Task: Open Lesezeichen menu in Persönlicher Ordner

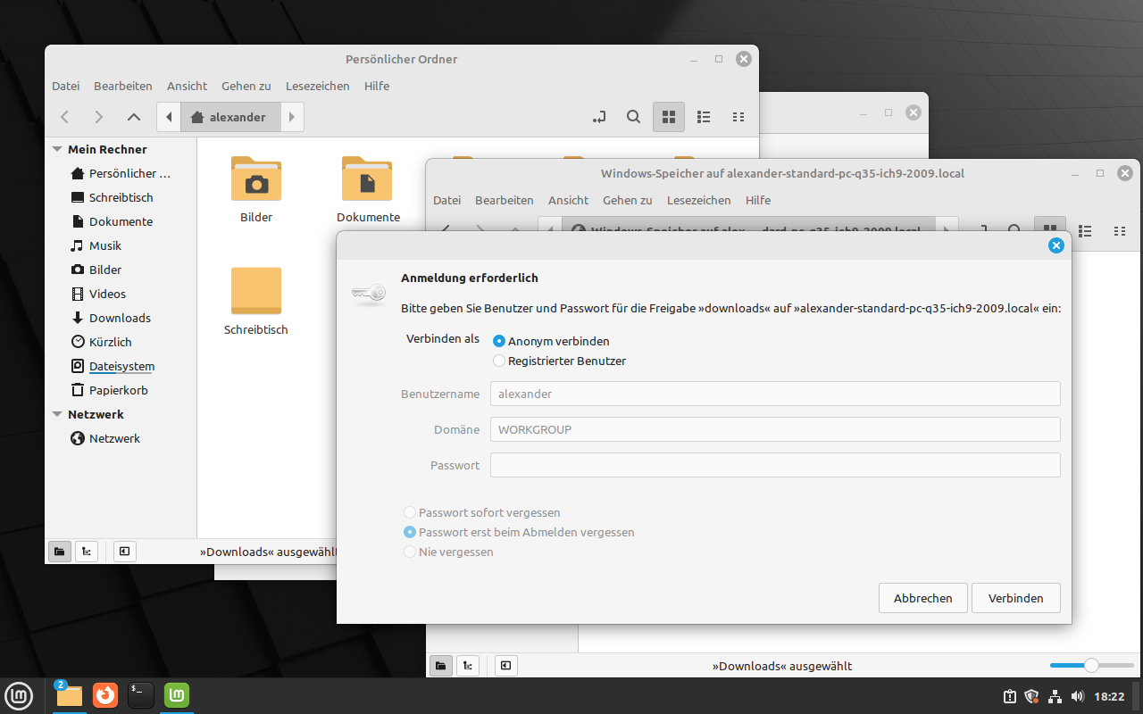Action: pyautogui.click(x=318, y=86)
